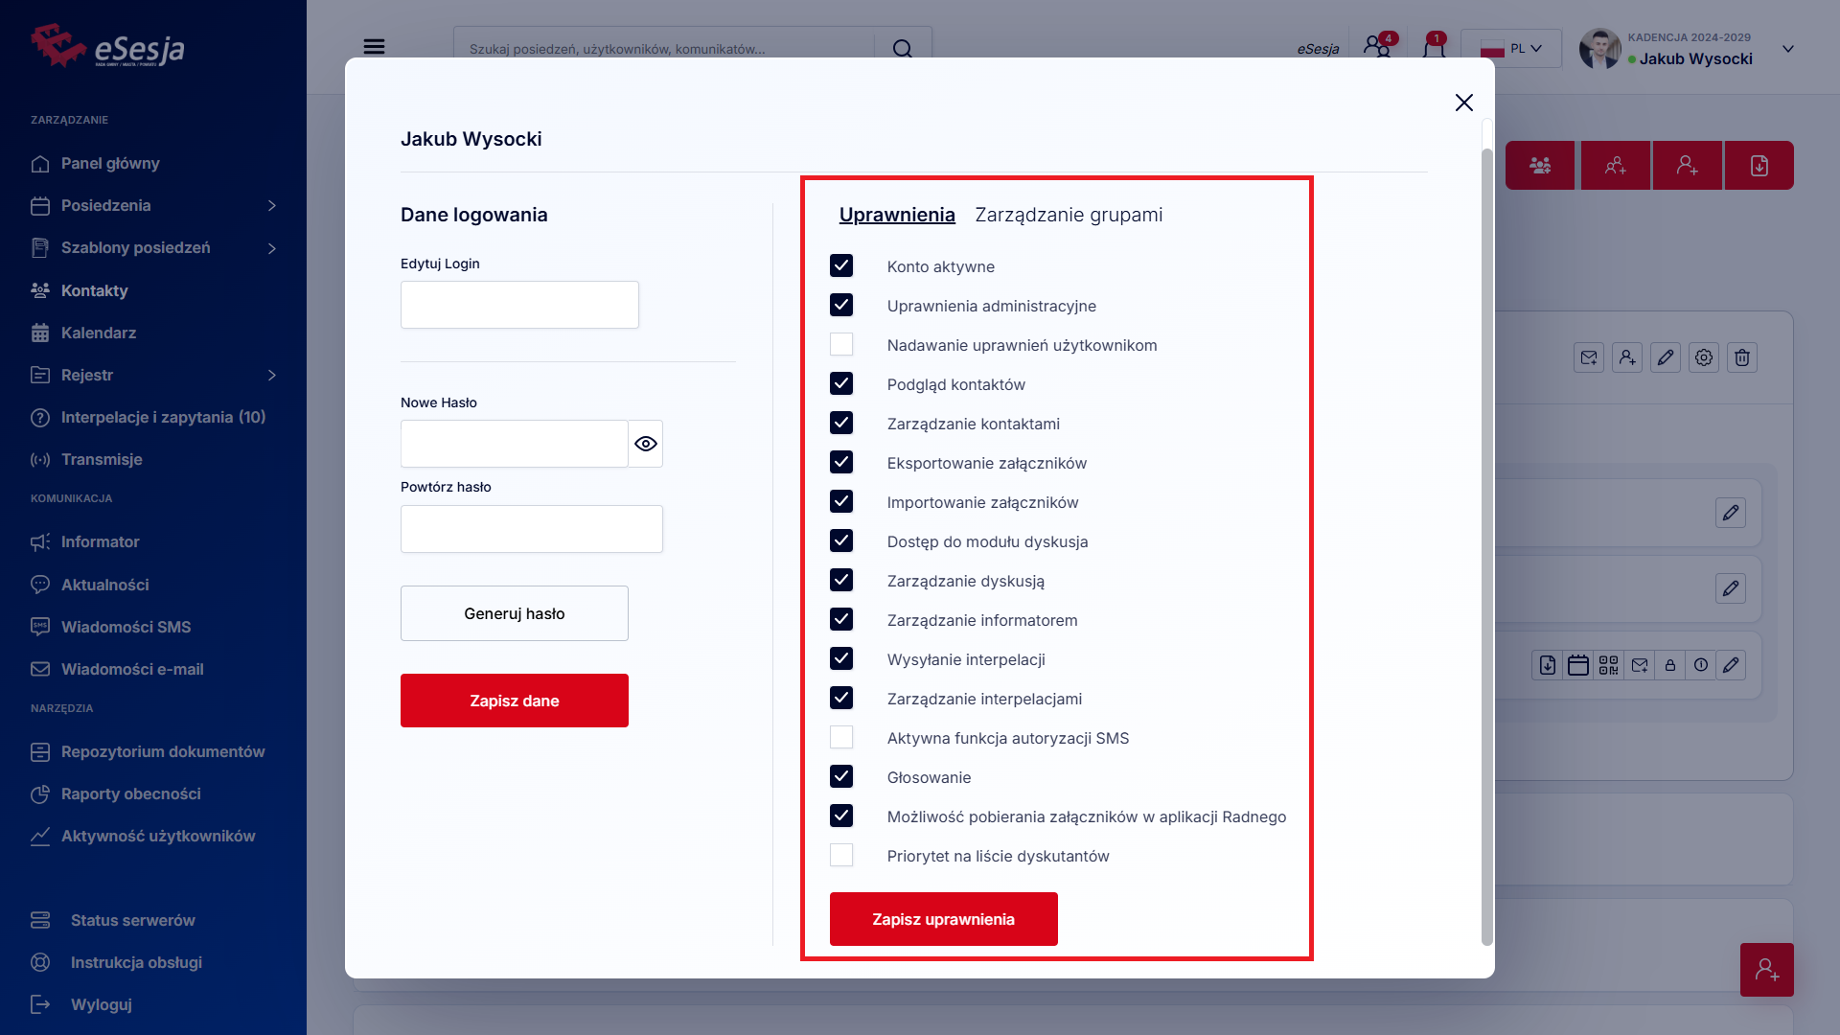Toggle password visibility eye icon
This screenshot has height=1035, width=1840.
click(646, 444)
